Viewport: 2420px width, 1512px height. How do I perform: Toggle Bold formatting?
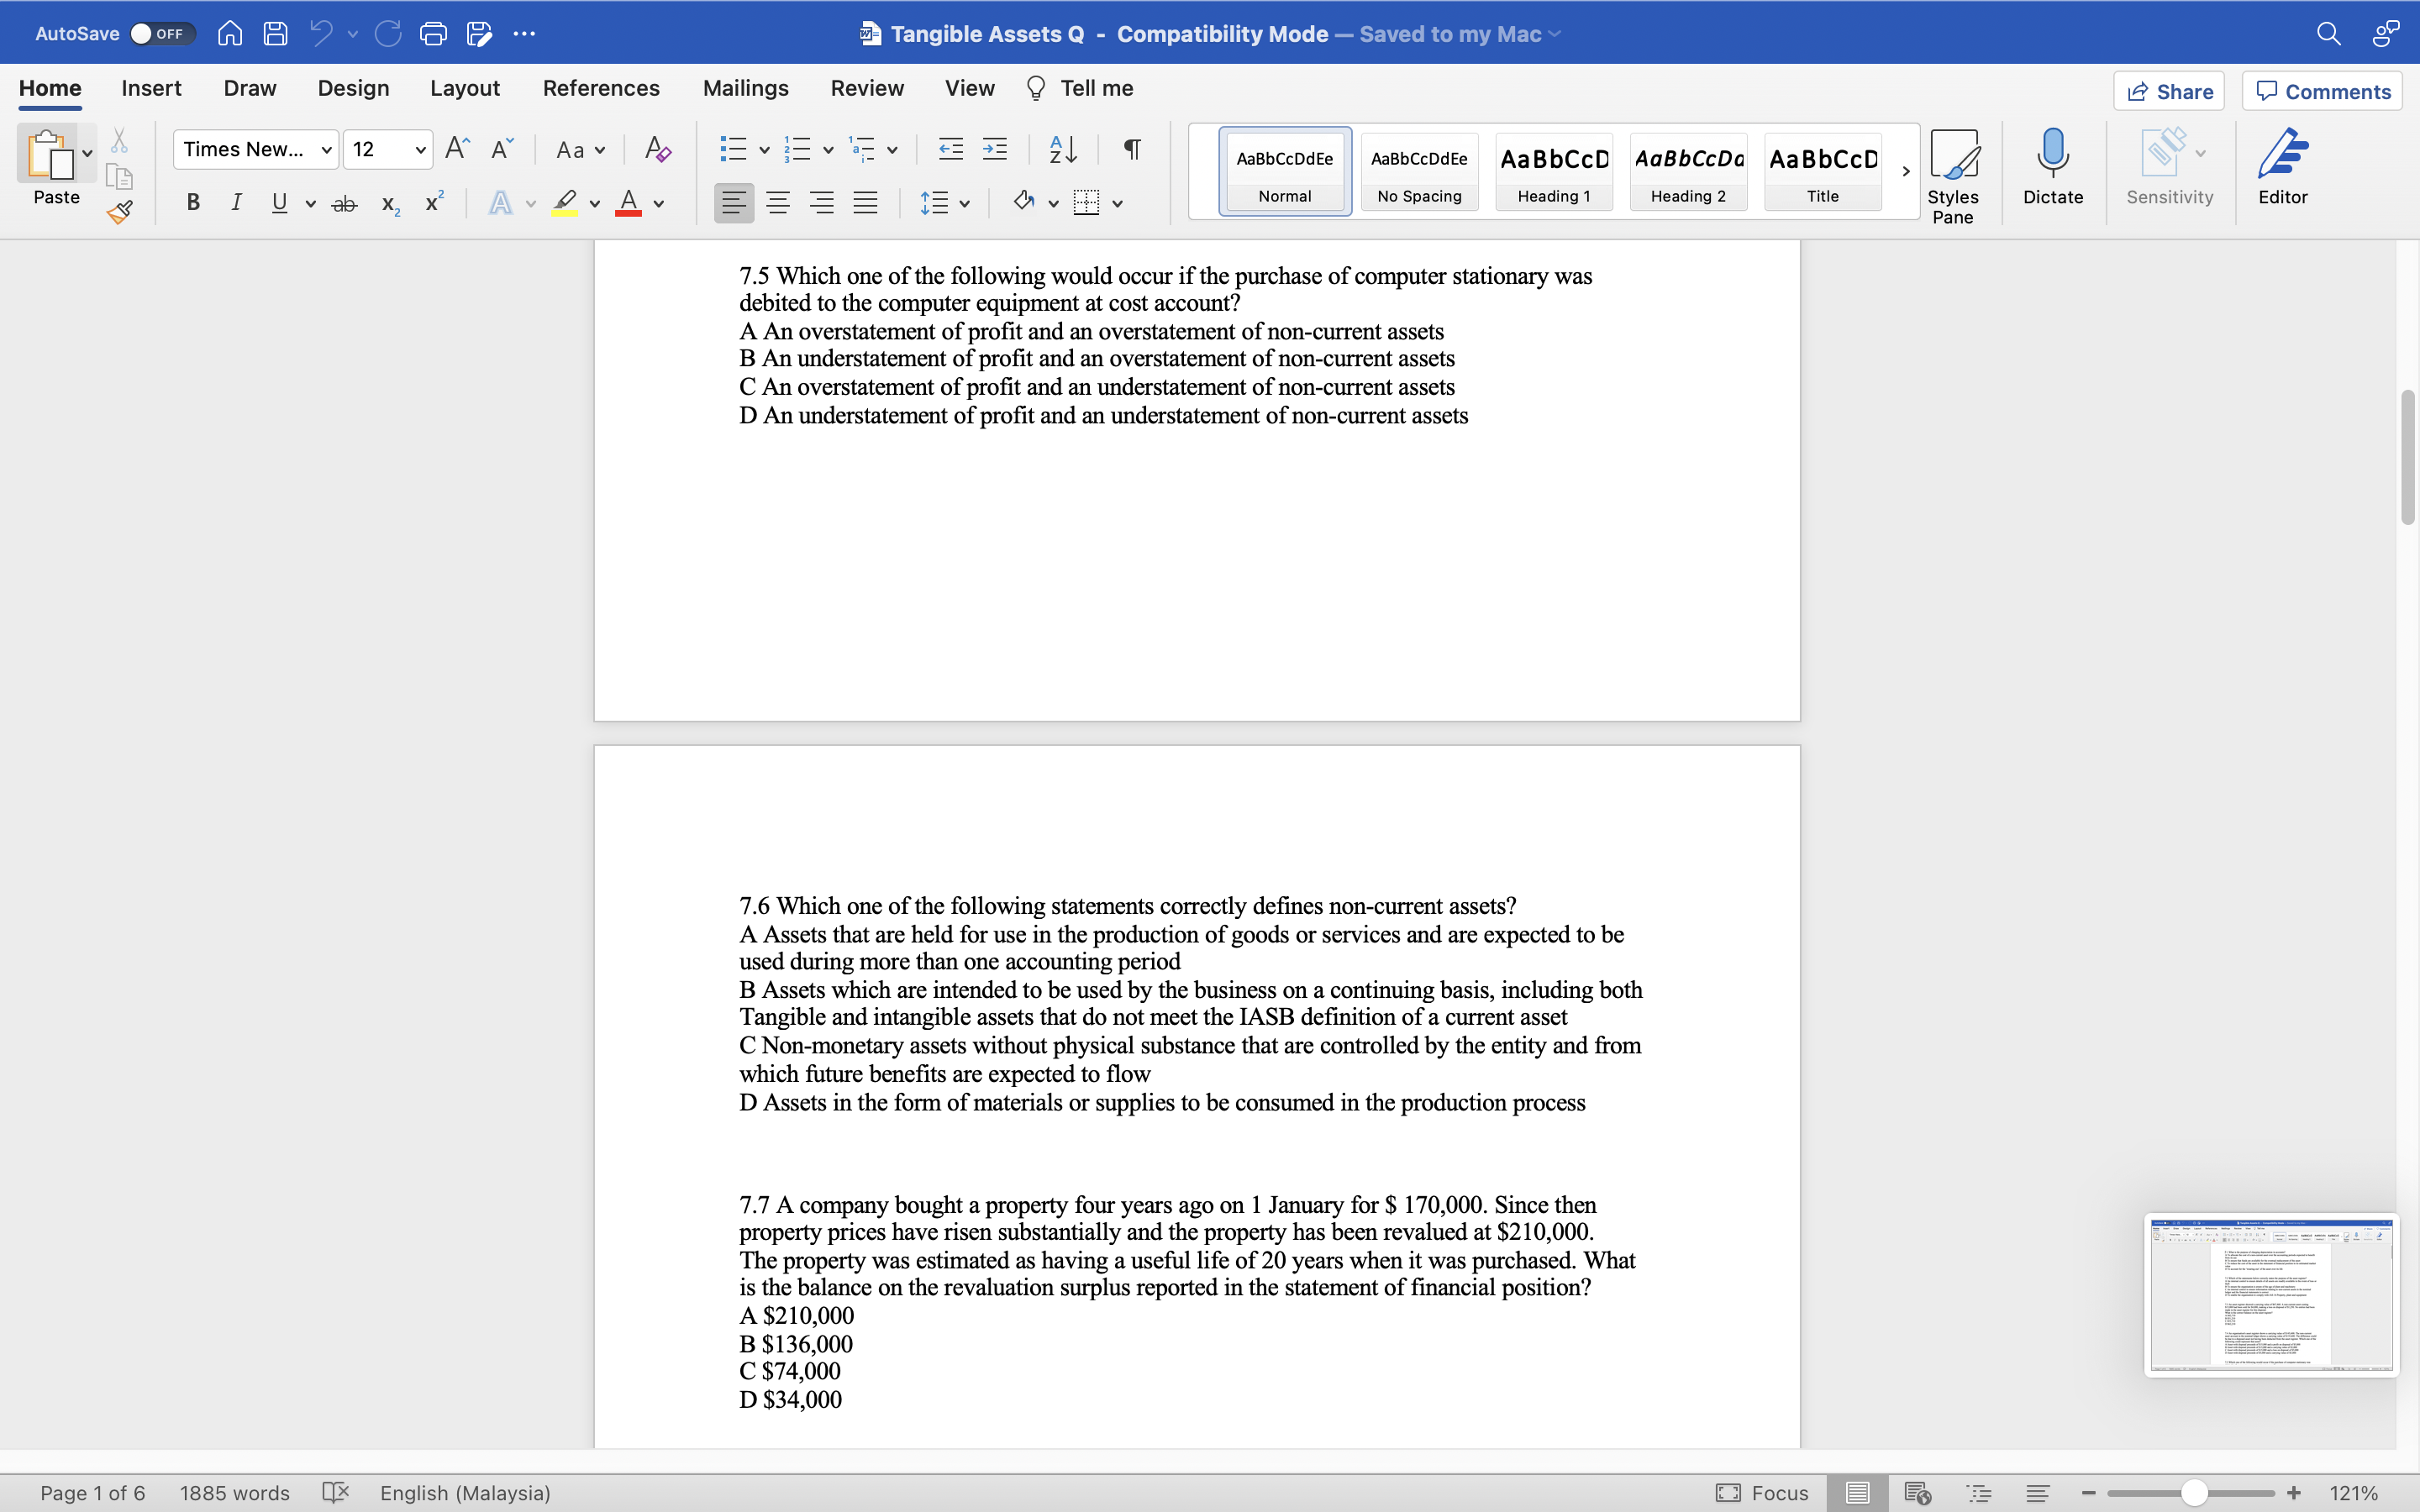193,203
